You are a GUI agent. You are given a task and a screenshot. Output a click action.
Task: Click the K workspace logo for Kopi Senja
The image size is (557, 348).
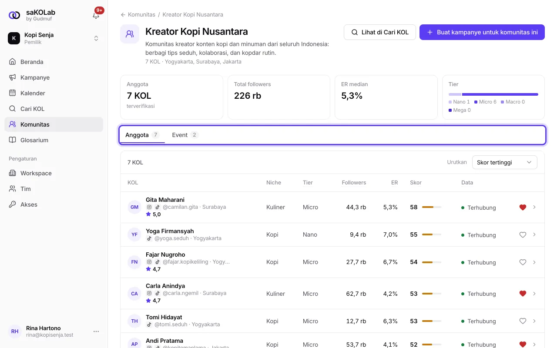(x=14, y=38)
